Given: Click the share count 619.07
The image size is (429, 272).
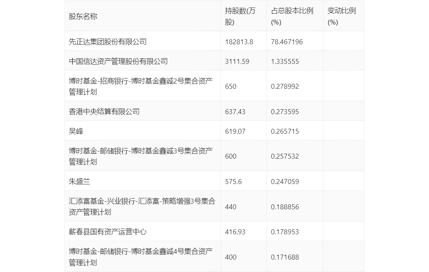Looking at the screenshot, I should coord(235,131).
